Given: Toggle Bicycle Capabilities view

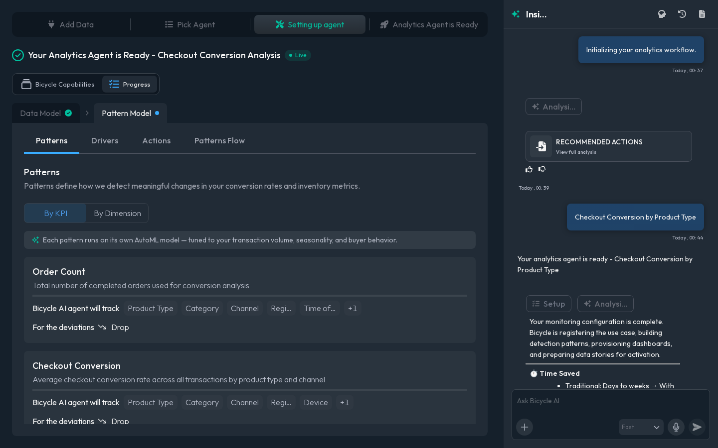Looking at the screenshot, I should [x=58, y=84].
